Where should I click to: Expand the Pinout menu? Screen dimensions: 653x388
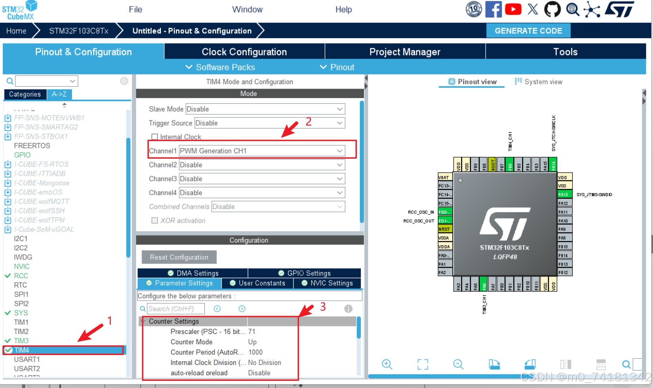pyautogui.click(x=337, y=67)
